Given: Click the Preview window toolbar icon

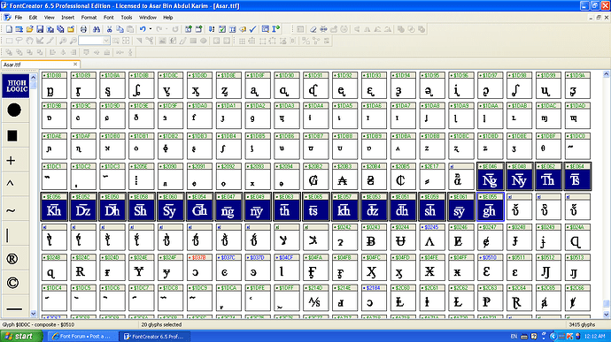Looking at the screenshot, I should [266, 29].
